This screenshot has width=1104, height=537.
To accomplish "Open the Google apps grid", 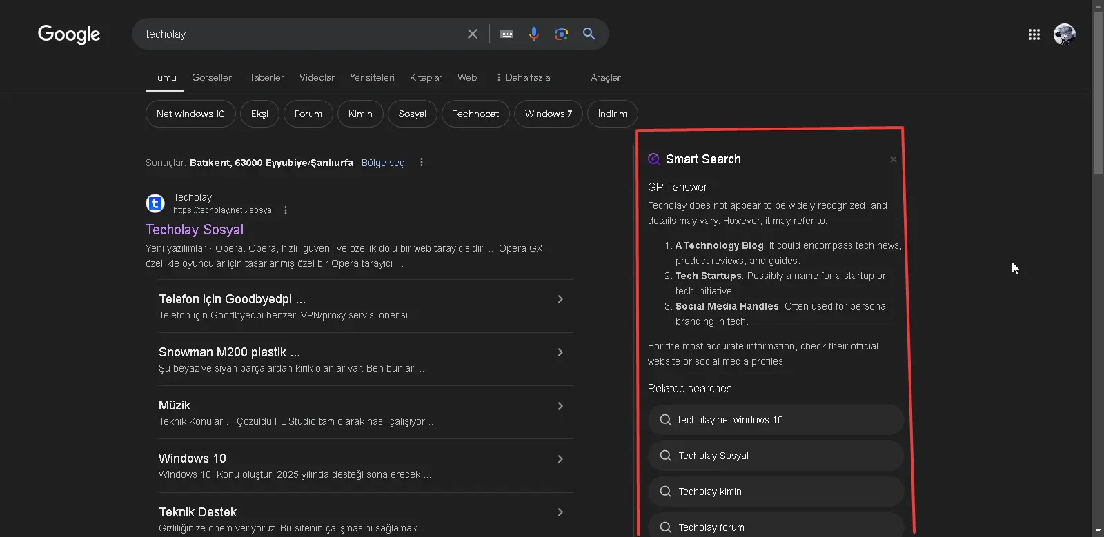I will (x=1034, y=34).
